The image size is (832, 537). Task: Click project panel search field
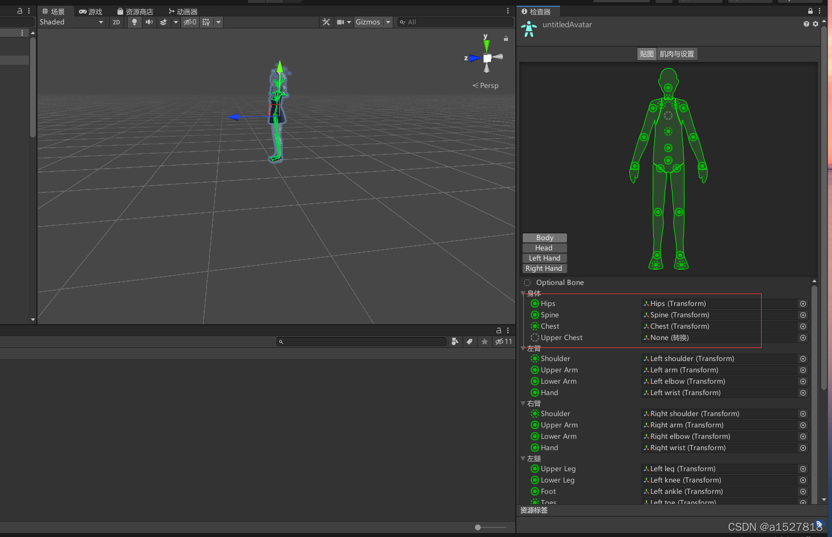(x=362, y=342)
